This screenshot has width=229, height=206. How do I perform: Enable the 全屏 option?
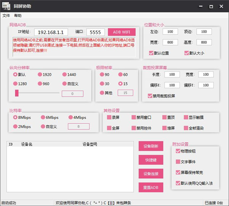tap(109, 128)
